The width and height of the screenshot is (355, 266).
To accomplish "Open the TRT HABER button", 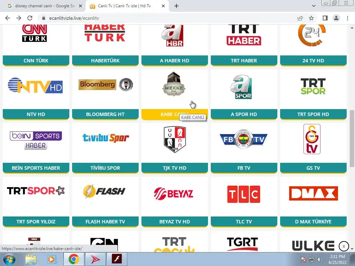I will tap(244, 61).
